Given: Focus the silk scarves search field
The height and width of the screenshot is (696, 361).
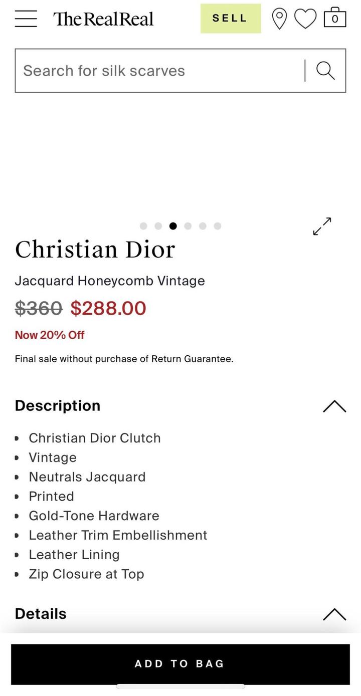Looking at the screenshot, I should (160, 71).
